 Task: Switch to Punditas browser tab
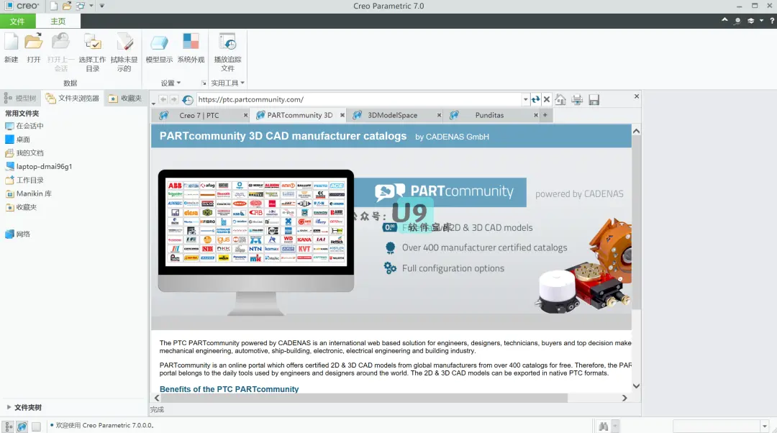tap(489, 115)
